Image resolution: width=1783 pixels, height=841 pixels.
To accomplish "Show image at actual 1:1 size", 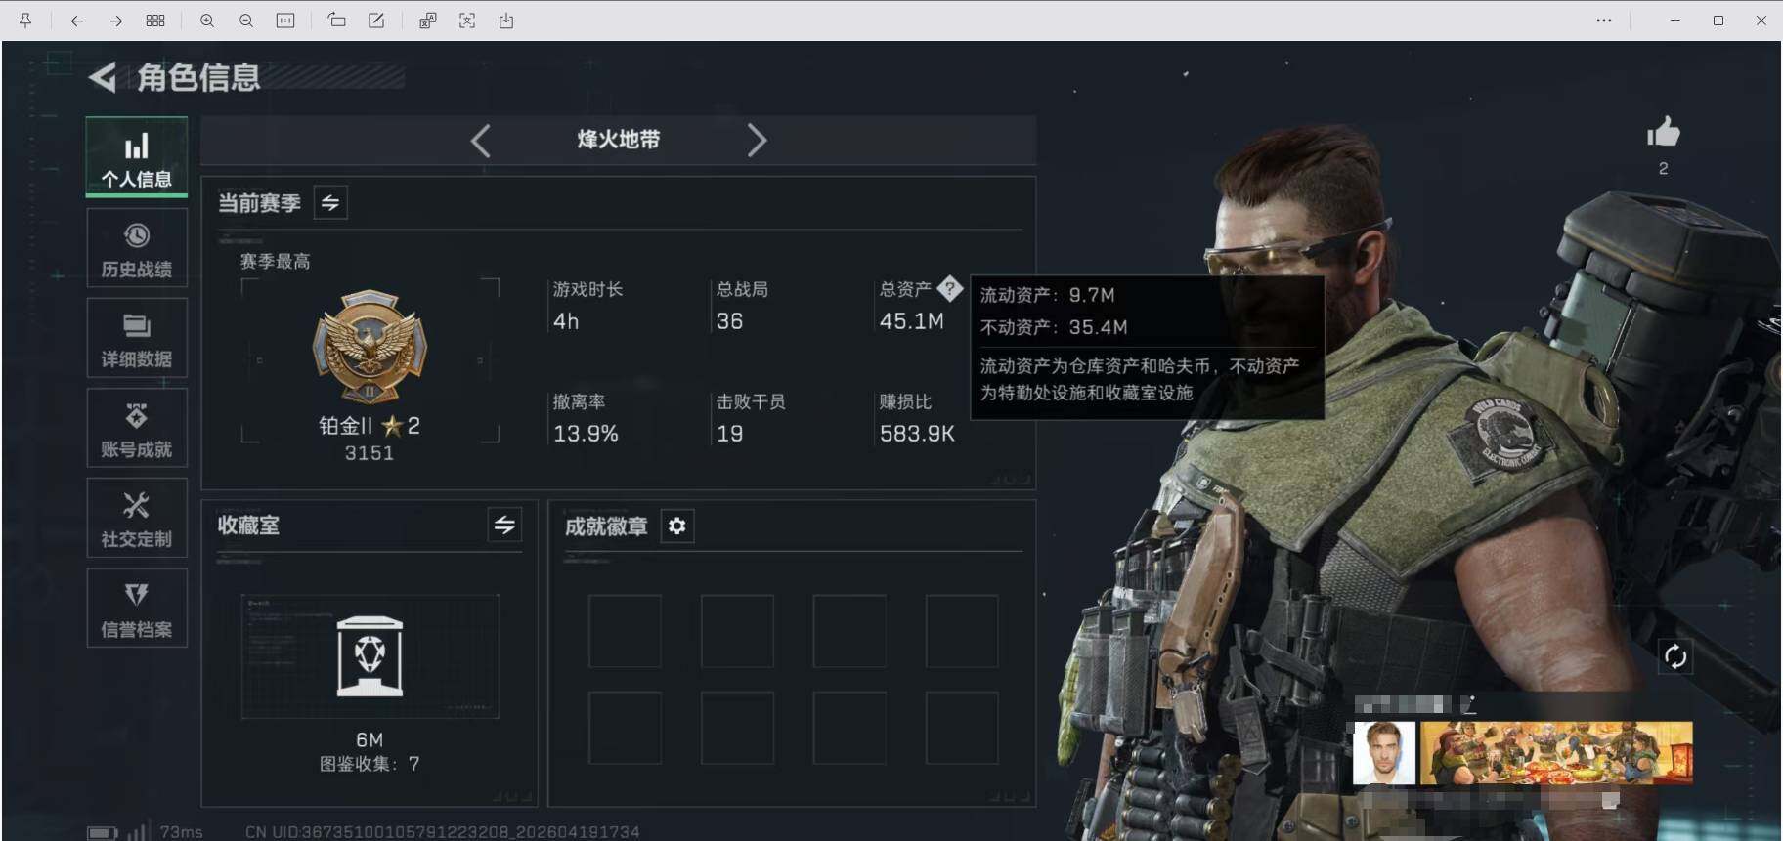I will coord(285,21).
